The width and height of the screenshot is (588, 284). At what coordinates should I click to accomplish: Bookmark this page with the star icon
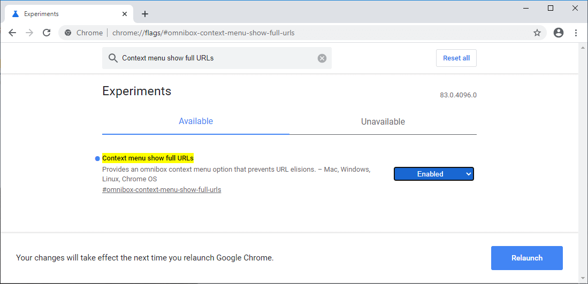537,33
